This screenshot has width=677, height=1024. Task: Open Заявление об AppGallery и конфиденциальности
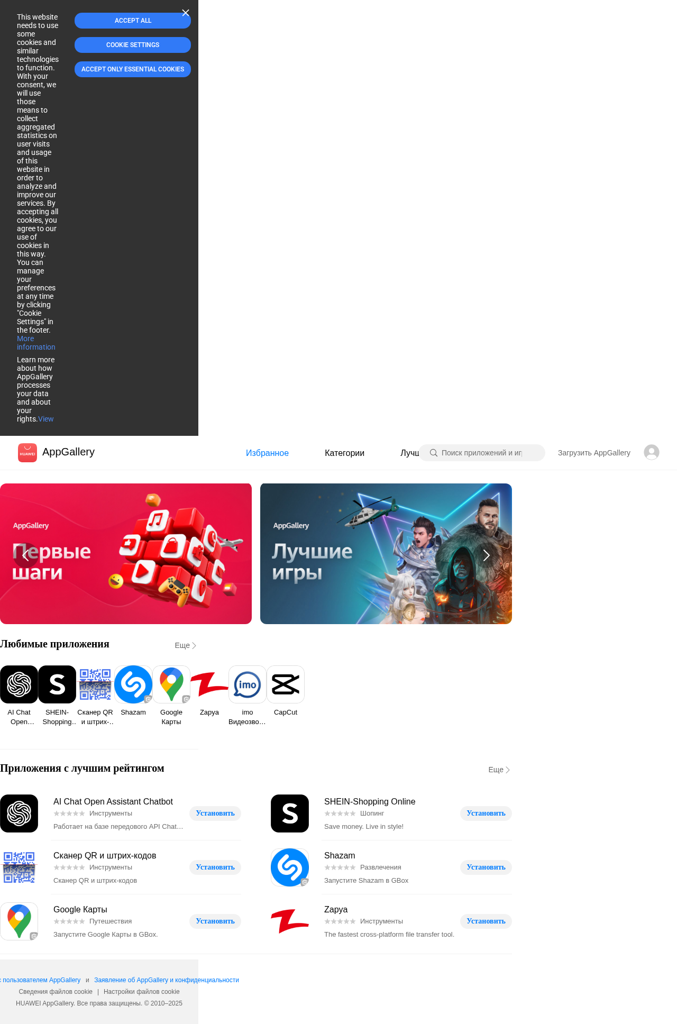[167, 980]
